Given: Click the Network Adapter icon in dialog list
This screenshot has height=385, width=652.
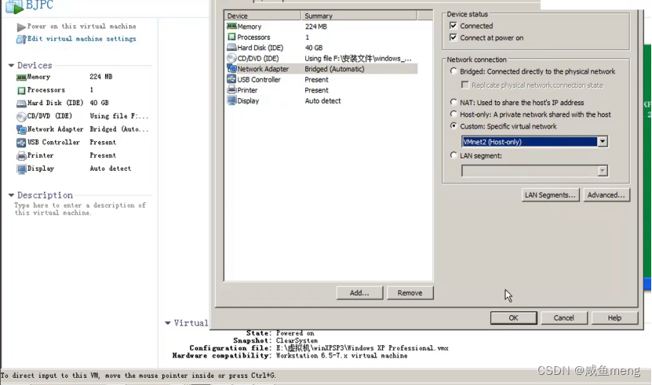Looking at the screenshot, I should [x=231, y=68].
